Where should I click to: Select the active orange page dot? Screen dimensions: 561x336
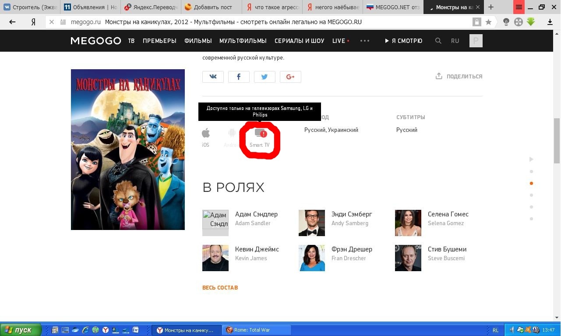531,183
